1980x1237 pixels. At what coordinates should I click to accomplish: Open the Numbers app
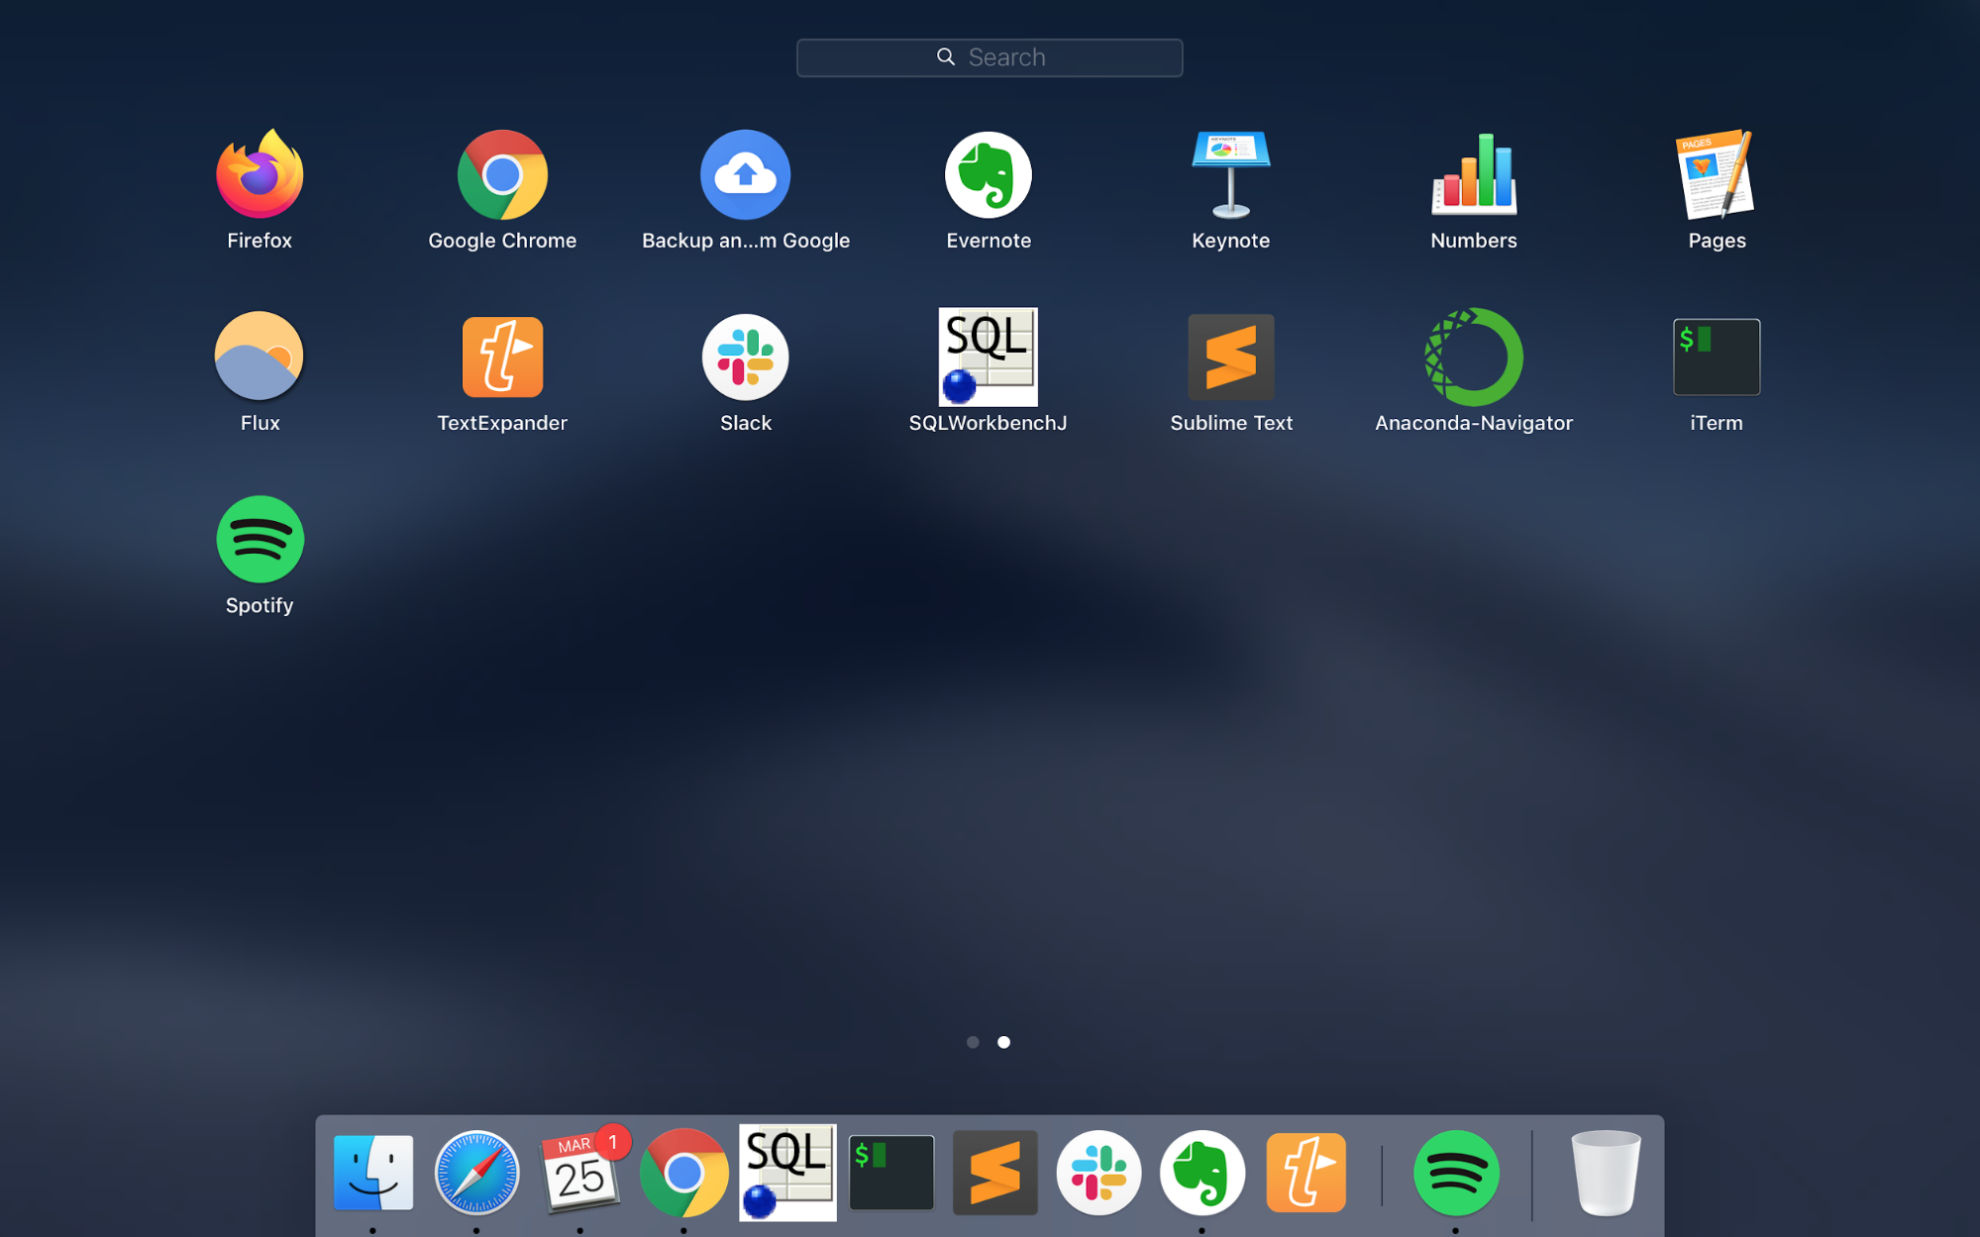click(1474, 174)
